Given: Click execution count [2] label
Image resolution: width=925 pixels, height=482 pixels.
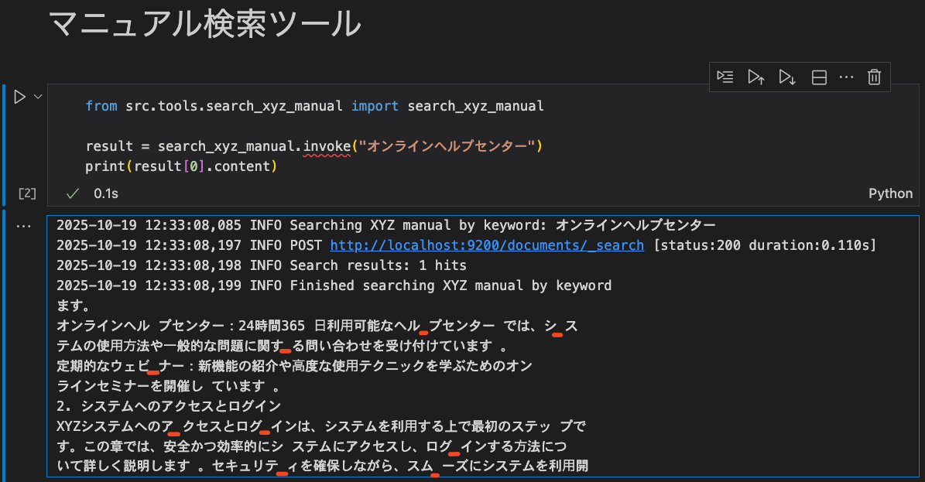Looking at the screenshot, I should 27,193.
